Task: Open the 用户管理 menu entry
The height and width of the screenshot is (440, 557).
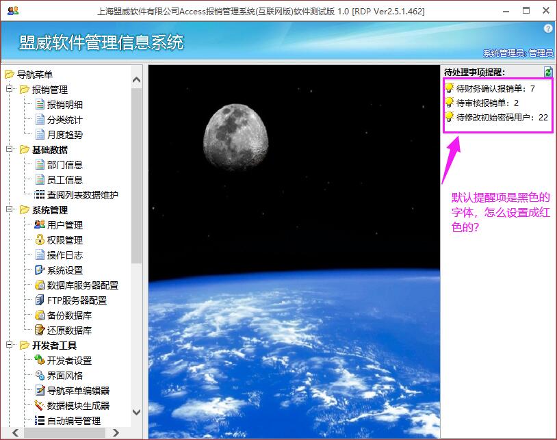Action: (x=65, y=225)
